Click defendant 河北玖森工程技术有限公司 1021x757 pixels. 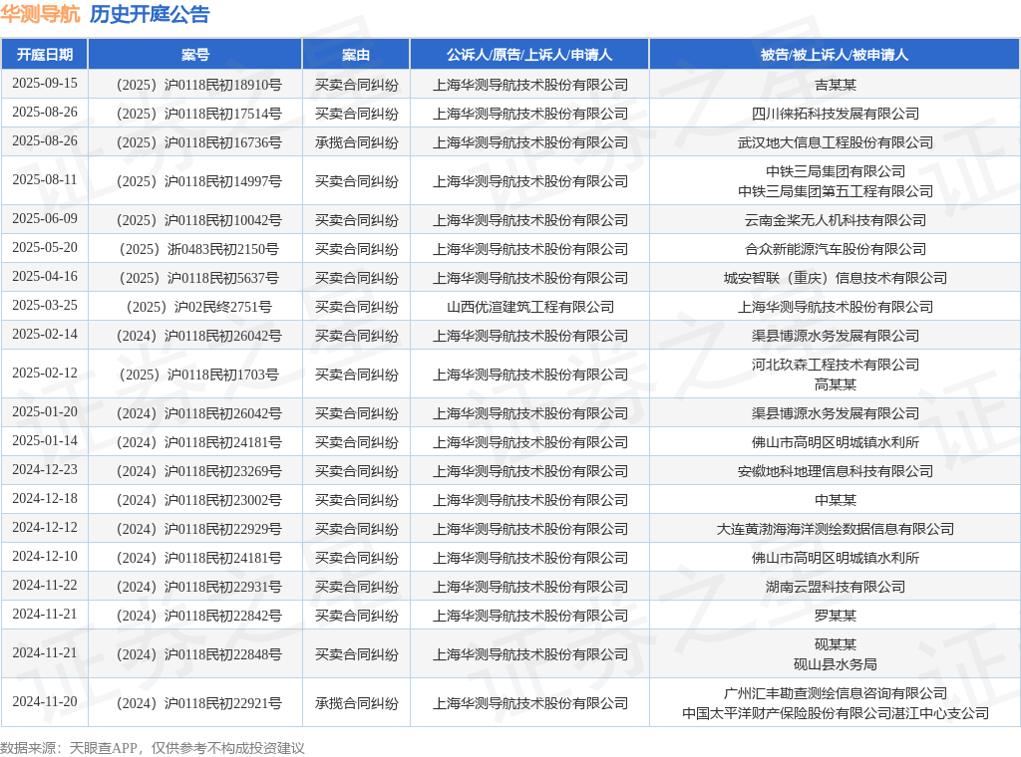coord(836,365)
